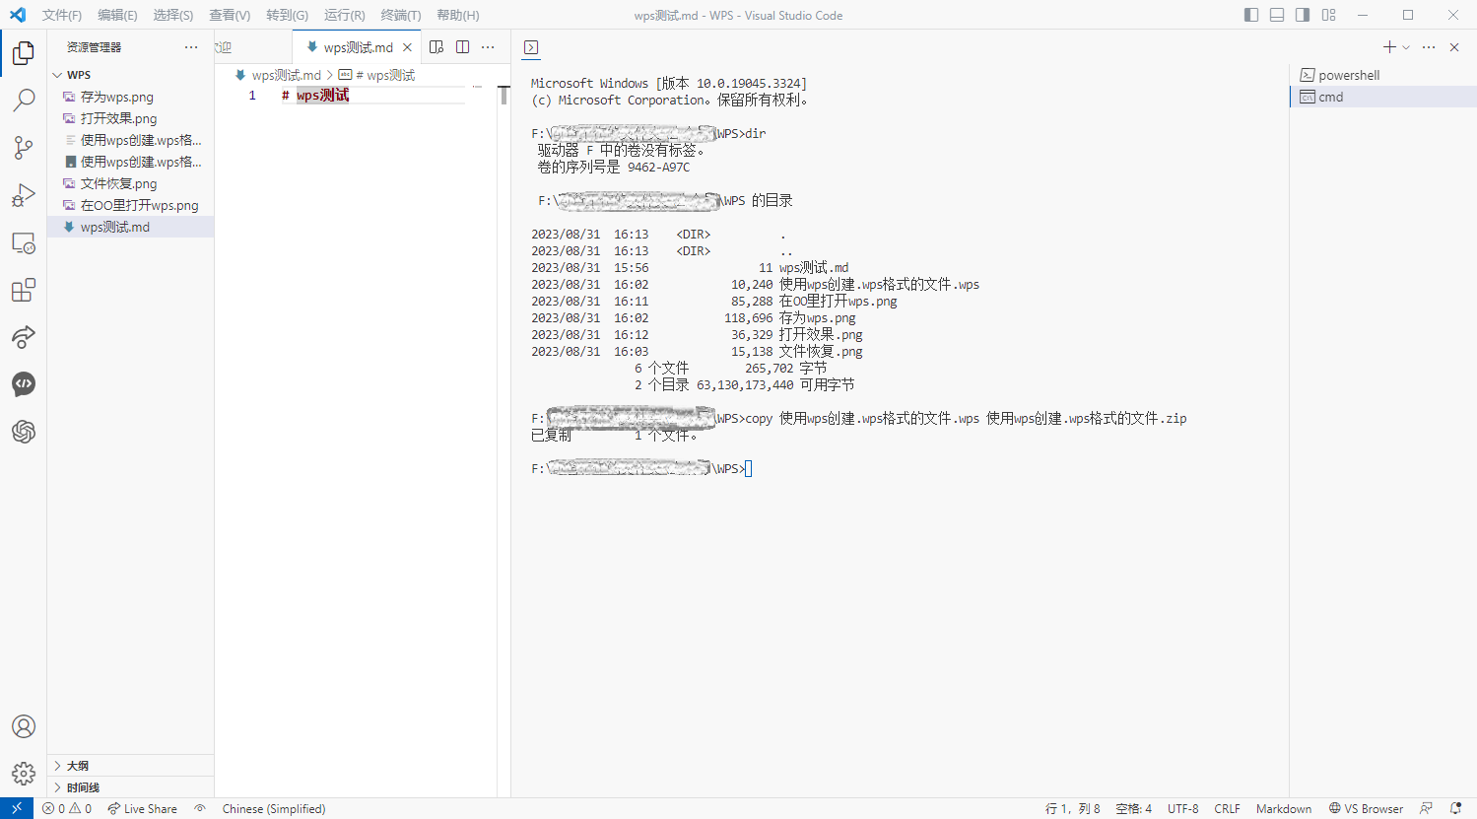This screenshot has height=819, width=1477.
Task: Open the 终端(T) menu
Action: tap(398, 15)
